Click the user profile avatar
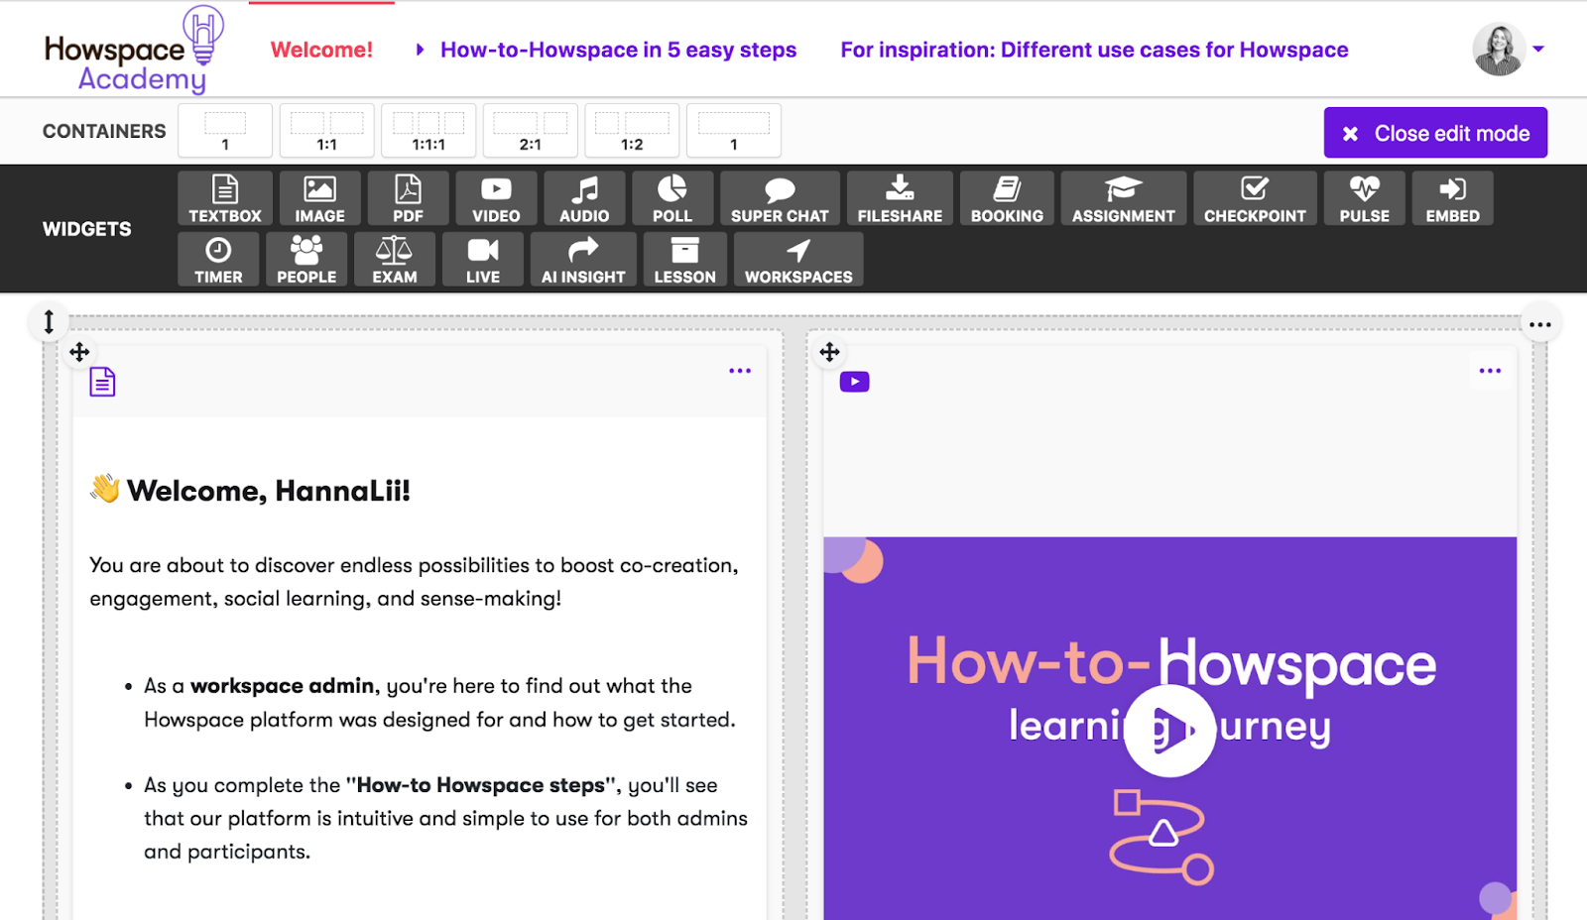The width and height of the screenshot is (1587, 920). coord(1499,50)
